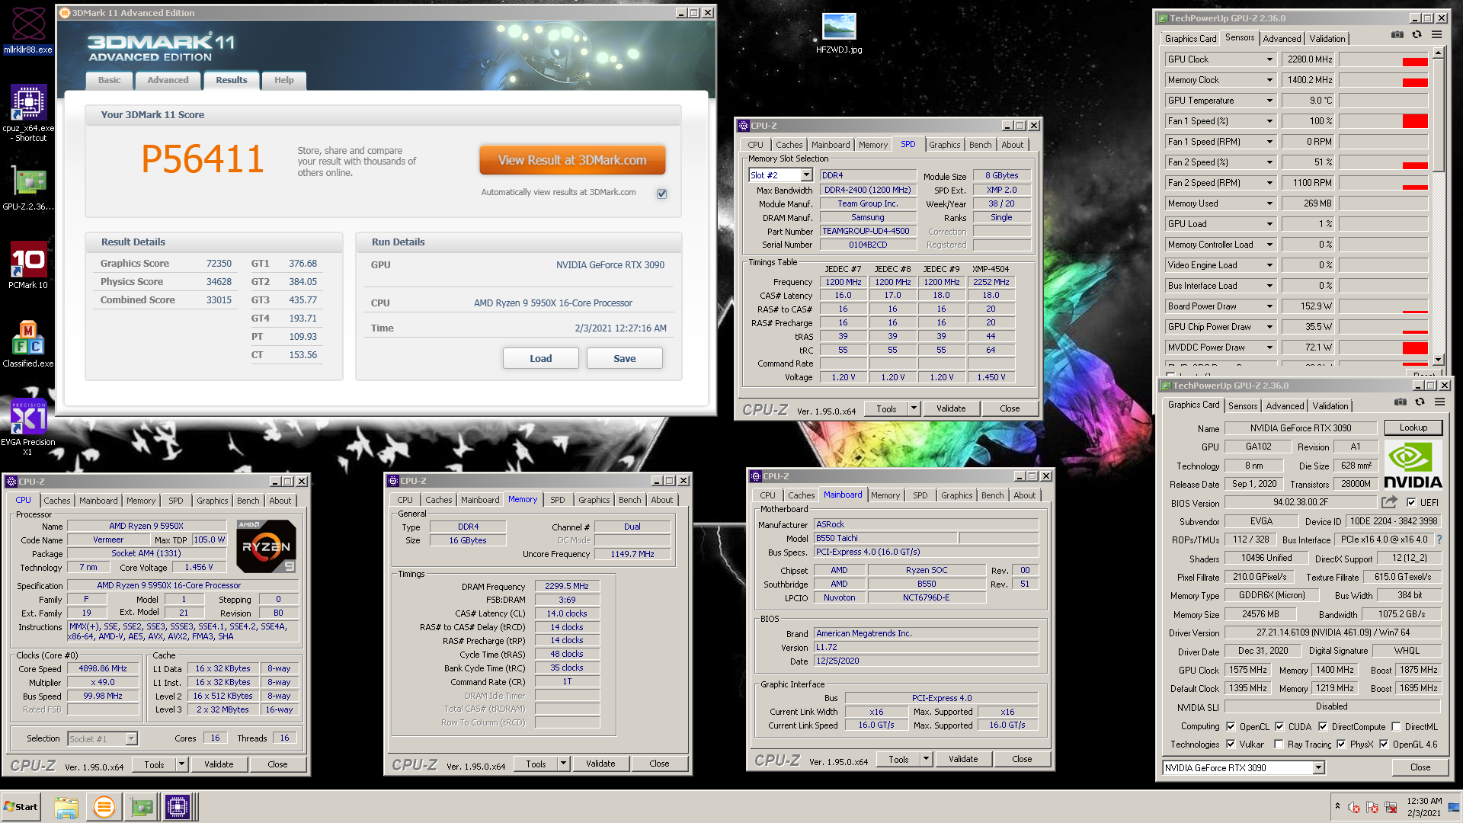The image size is (1463, 823).
Task: Click the NVIDIA logo in GPU-Z
Action: tap(1413, 465)
